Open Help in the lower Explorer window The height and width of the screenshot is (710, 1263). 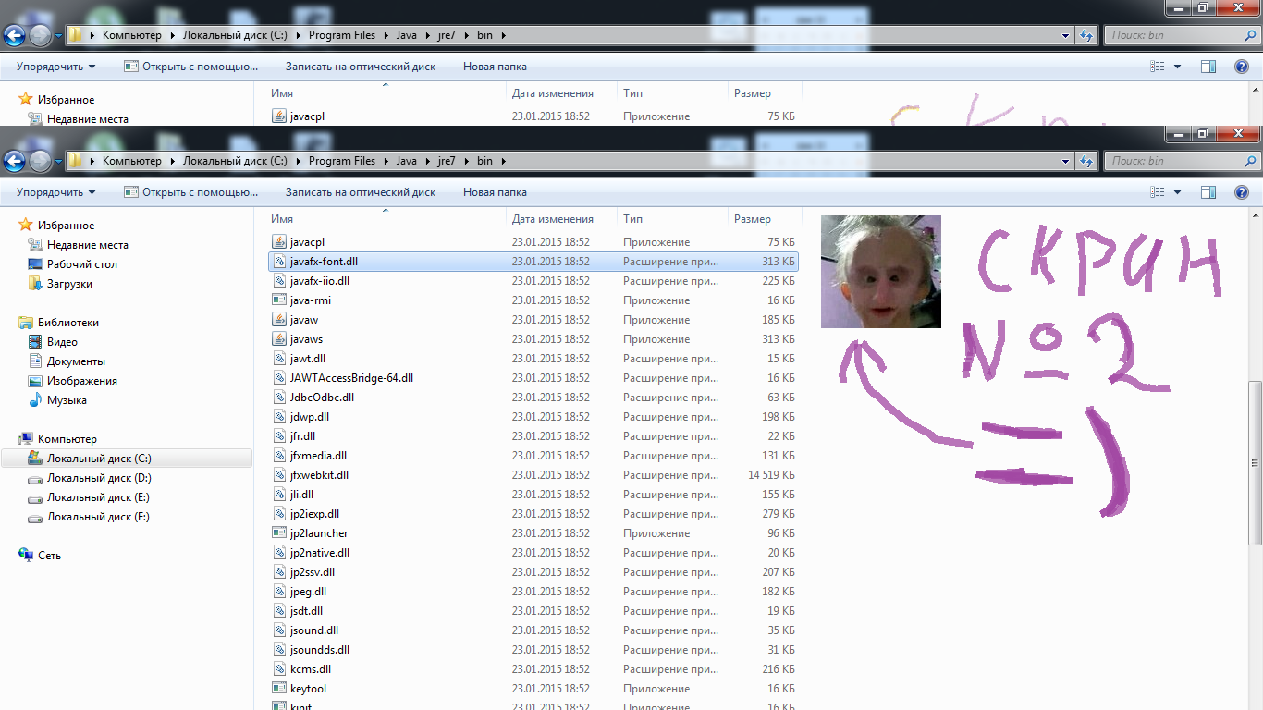[x=1242, y=192]
